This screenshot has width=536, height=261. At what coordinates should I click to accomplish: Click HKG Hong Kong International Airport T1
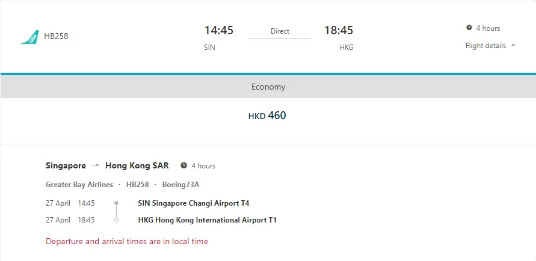click(207, 220)
